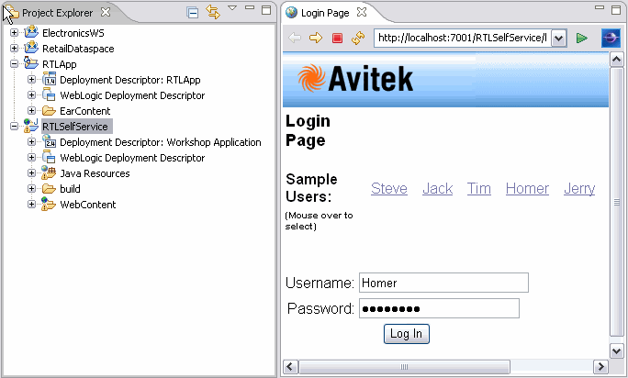
Task: Click the browser Forward arrow
Action: pos(316,38)
